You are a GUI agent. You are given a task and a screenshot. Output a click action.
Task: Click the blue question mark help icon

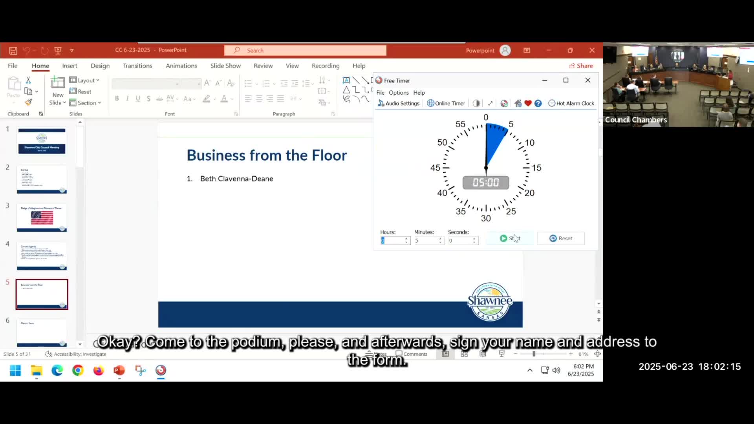[x=538, y=103]
